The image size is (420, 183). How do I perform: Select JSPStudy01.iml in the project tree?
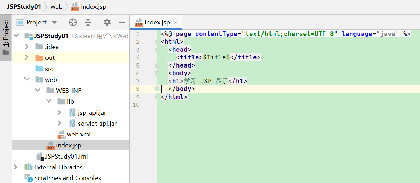[66, 156]
